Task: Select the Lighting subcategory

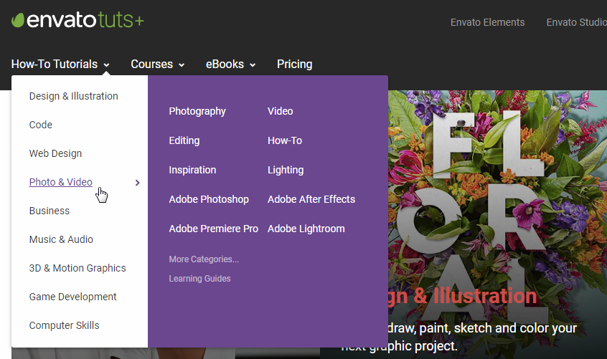Action: pos(286,170)
